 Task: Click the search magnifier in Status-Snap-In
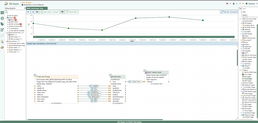6,12
